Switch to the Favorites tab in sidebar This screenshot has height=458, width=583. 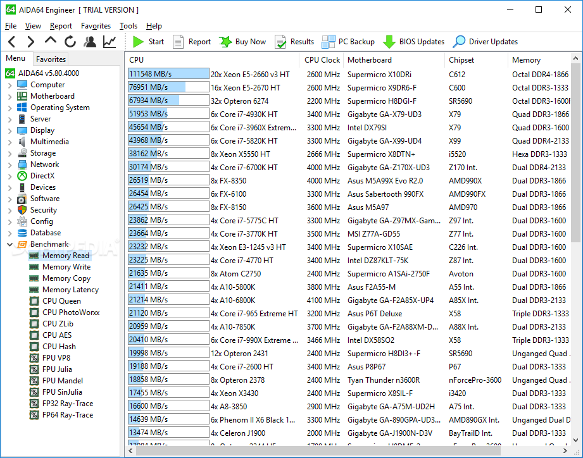[x=51, y=59]
